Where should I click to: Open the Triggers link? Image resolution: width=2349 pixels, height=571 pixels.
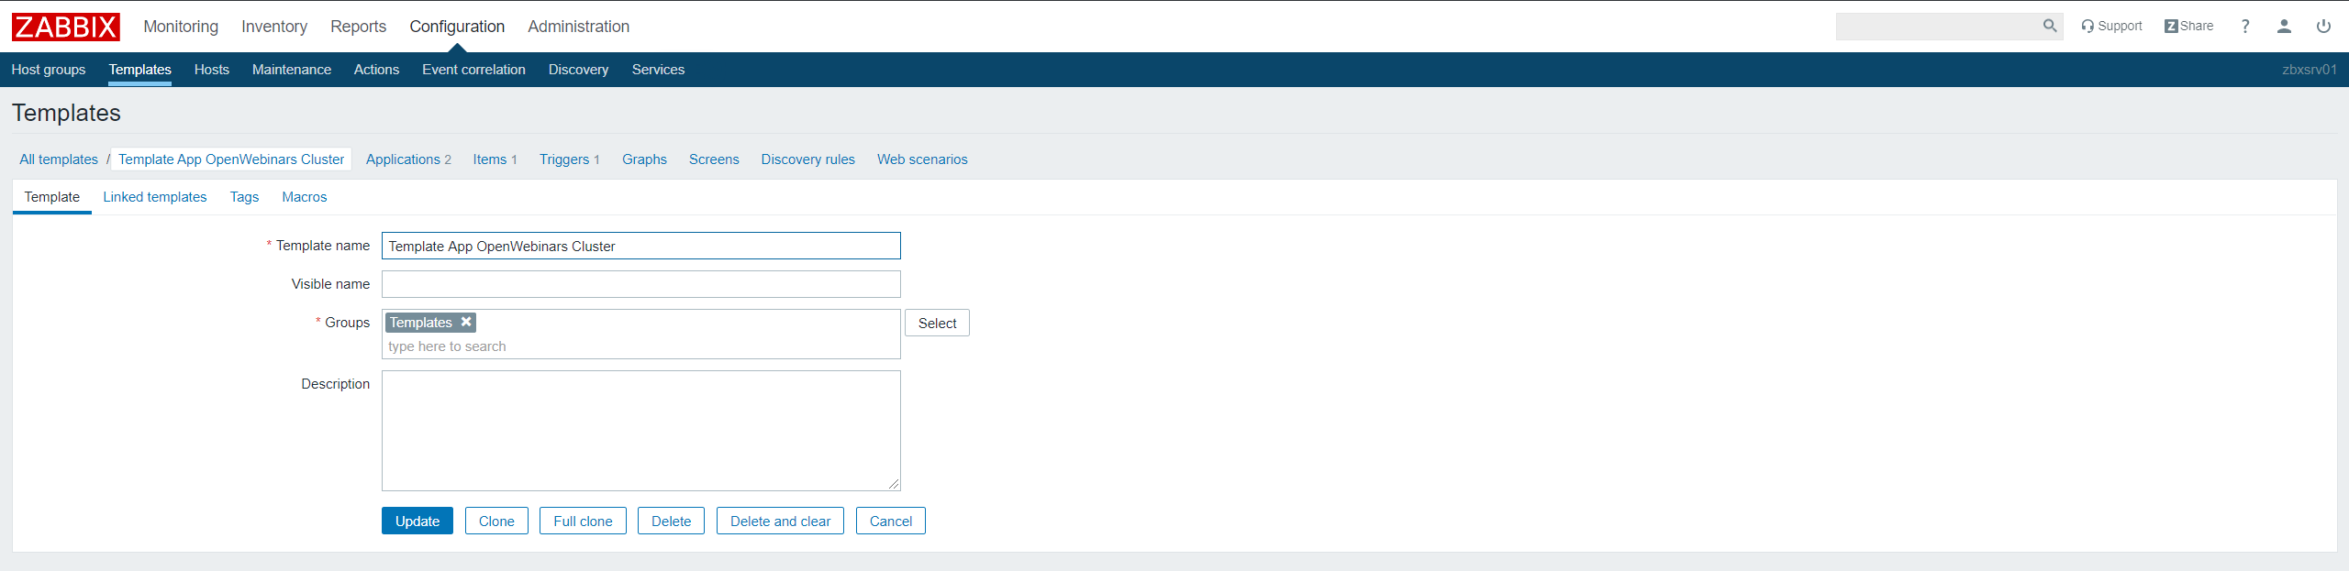[x=564, y=159]
